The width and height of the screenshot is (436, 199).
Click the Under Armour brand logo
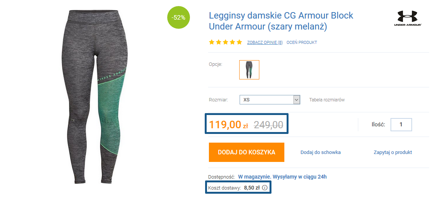[408, 18]
